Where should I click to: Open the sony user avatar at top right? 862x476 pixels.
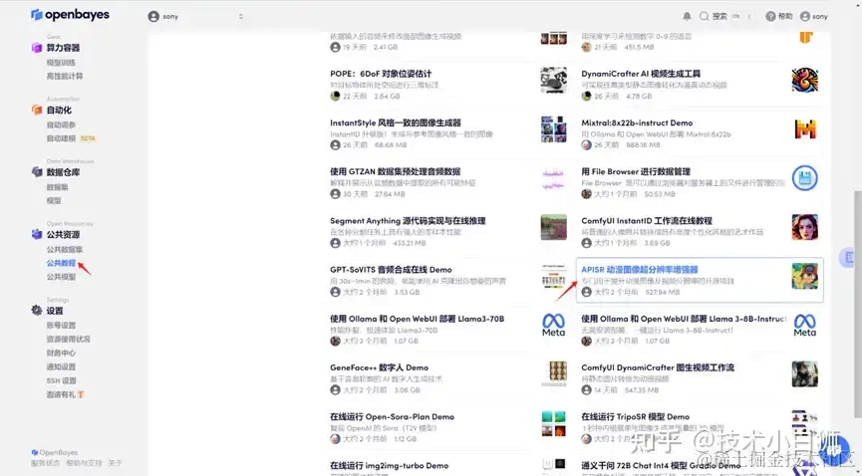tap(805, 17)
